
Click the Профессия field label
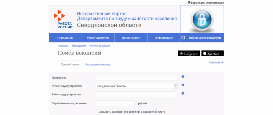(x=59, y=78)
